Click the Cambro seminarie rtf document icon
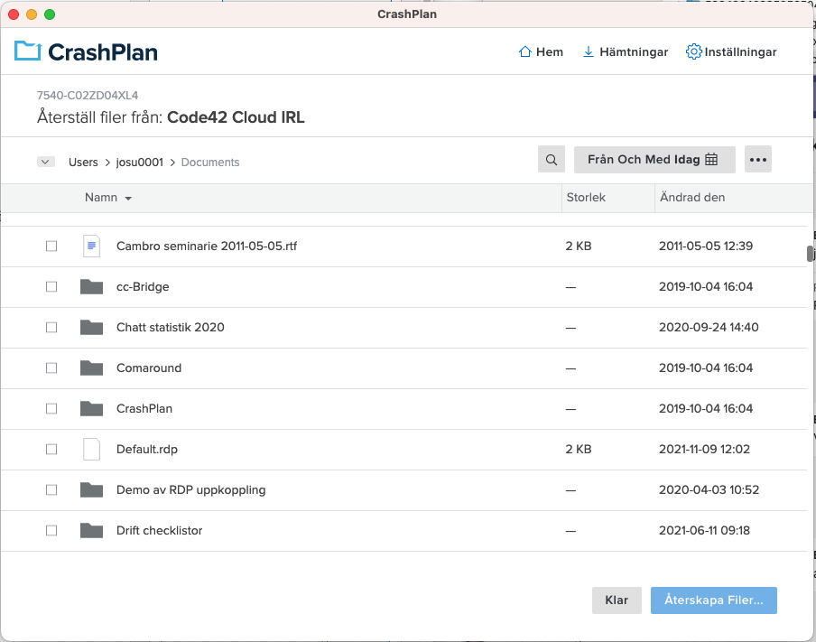The height and width of the screenshot is (642, 816). click(91, 246)
